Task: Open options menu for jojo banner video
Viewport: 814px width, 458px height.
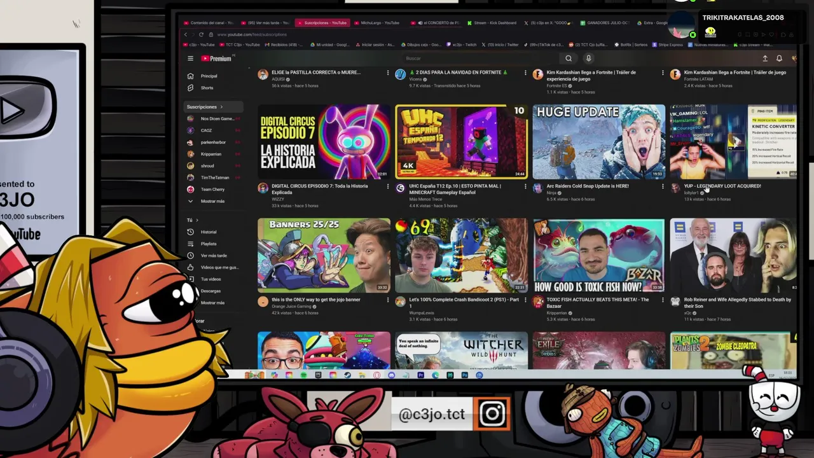Action: (388, 300)
